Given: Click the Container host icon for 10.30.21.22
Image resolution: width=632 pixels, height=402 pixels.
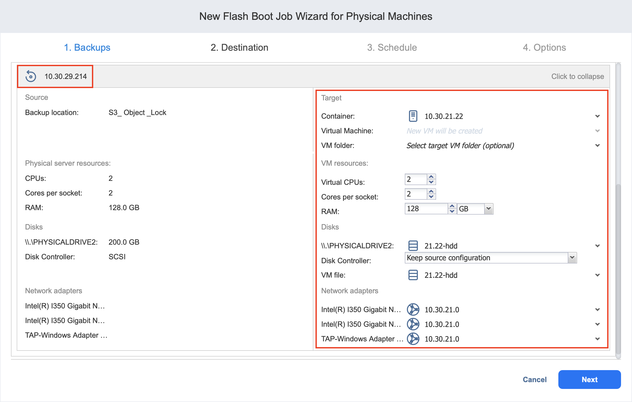Looking at the screenshot, I should 413,116.
